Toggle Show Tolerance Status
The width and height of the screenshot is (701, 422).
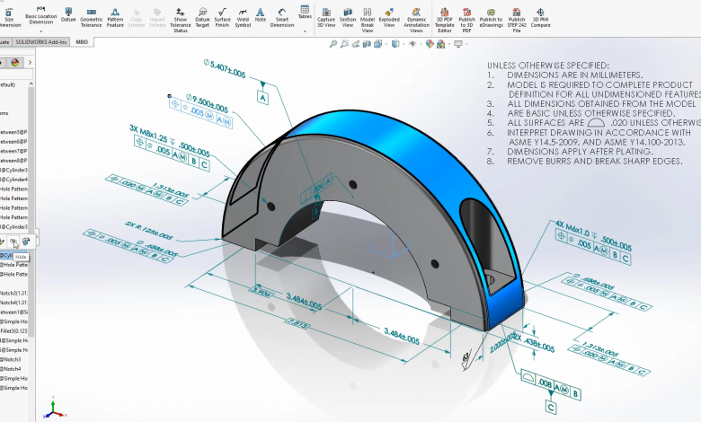[180, 20]
